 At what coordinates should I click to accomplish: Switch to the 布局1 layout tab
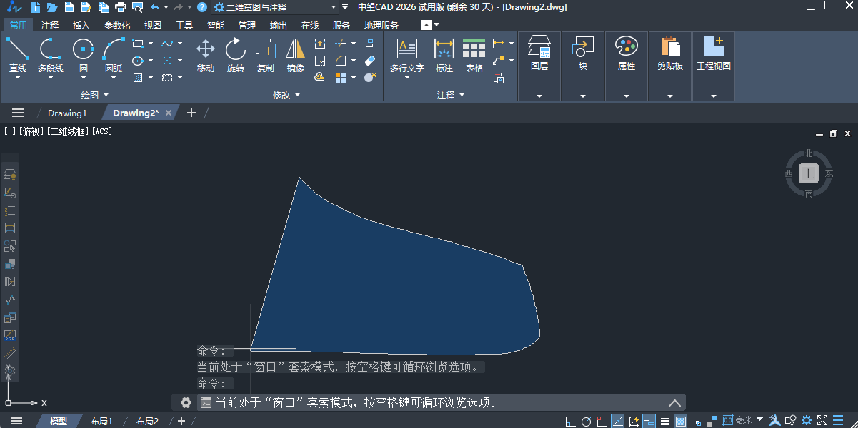101,421
